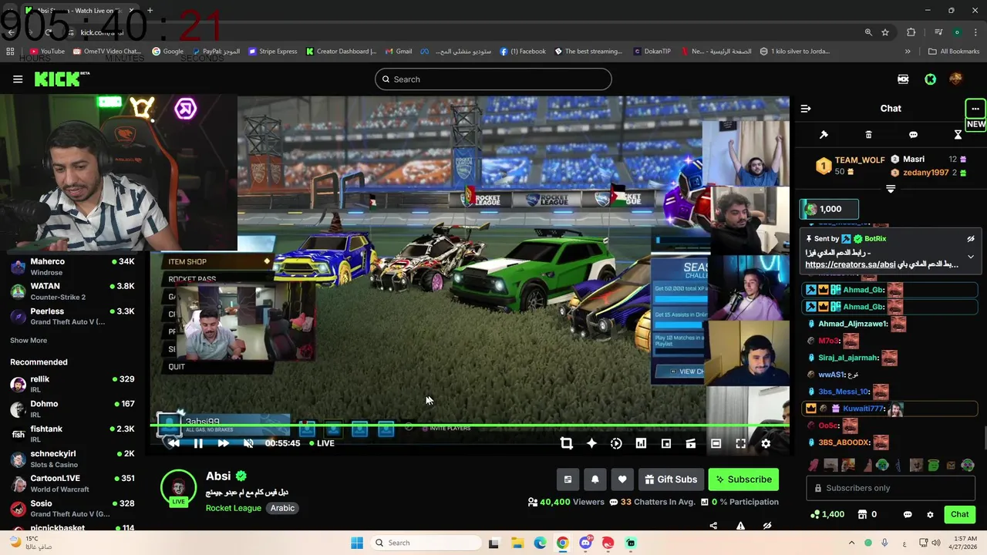Viewport: 987px width, 555px height.
Task: Click the hourglass icon in chat toolbar
Action: [x=958, y=135]
